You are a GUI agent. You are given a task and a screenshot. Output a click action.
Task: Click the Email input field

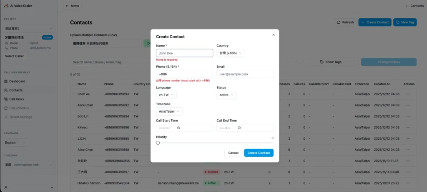point(245,74)
